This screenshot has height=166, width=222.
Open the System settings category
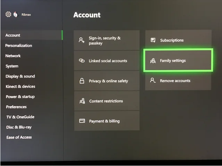[x=12, y=66]
